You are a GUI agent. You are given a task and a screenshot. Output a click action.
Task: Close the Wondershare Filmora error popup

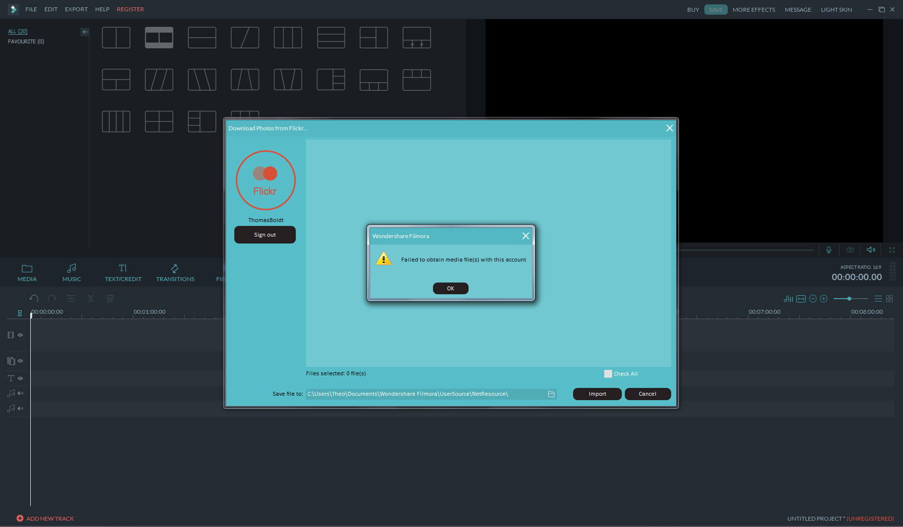pos(526,236)
